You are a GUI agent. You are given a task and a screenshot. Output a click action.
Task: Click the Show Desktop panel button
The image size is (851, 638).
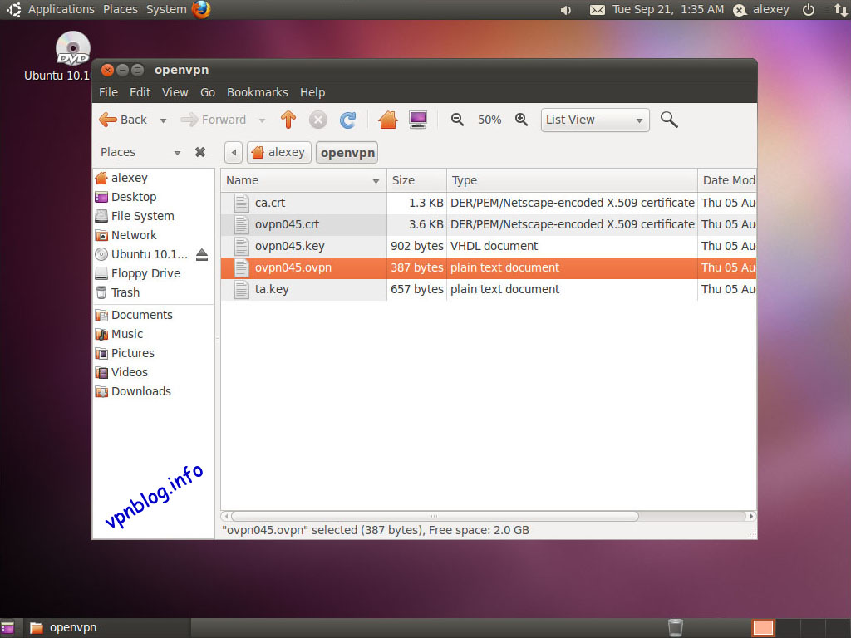point(7,628)
